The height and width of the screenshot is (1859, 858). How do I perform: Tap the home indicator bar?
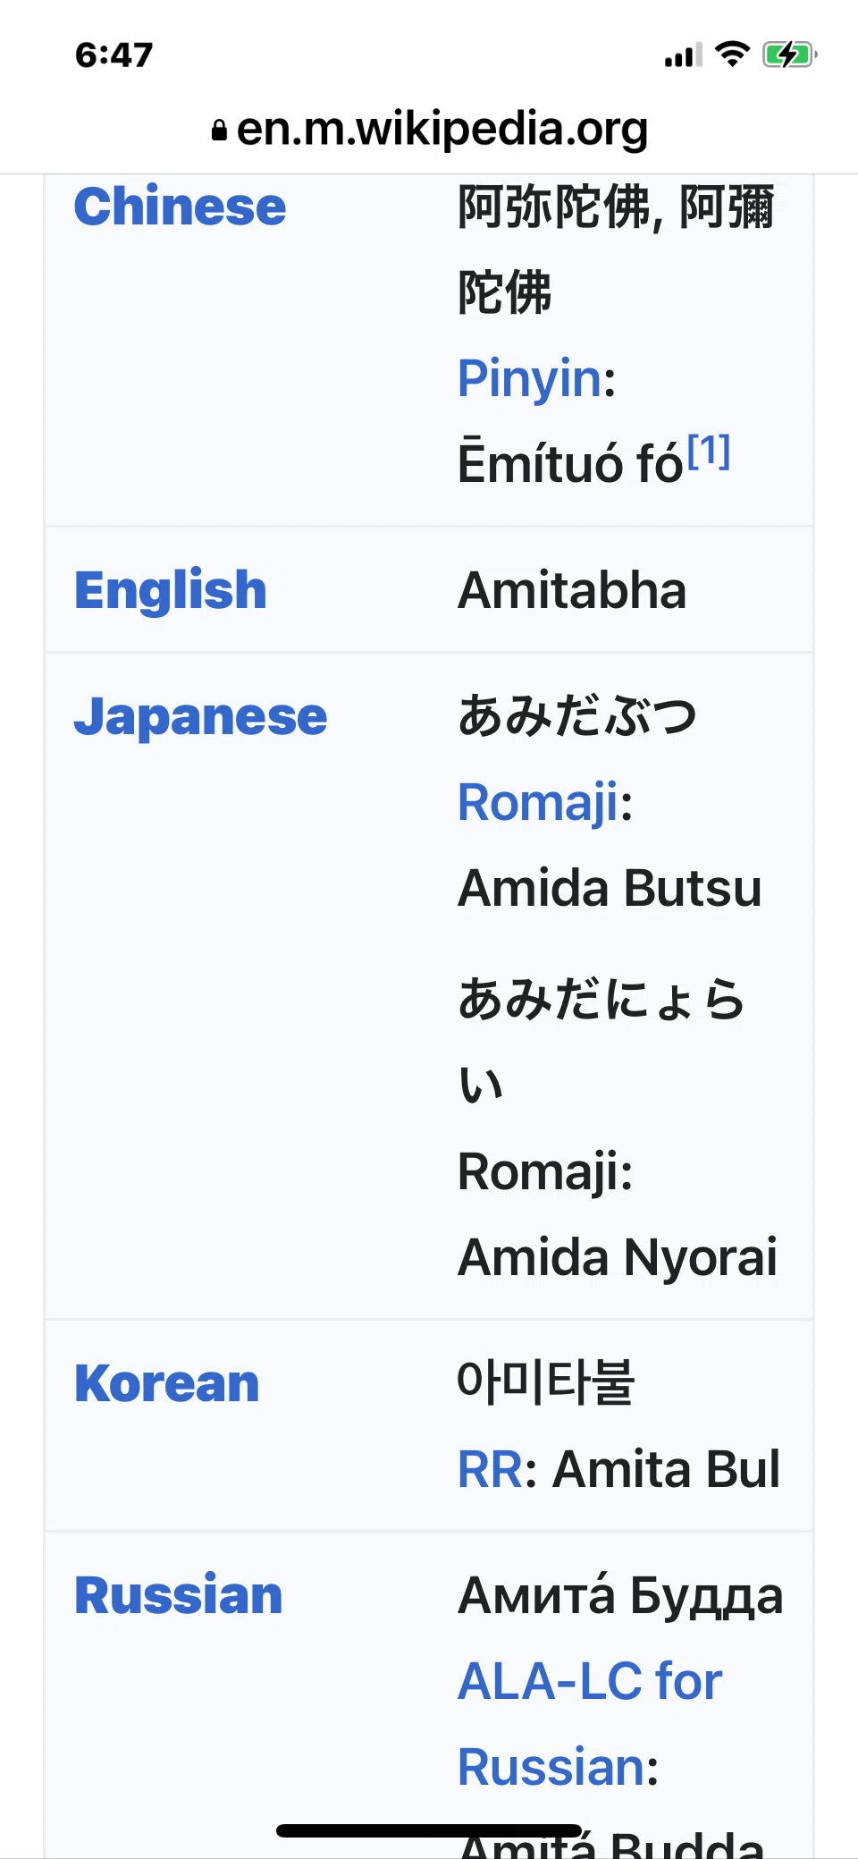pyautogui.click(x=429, y=1830)
